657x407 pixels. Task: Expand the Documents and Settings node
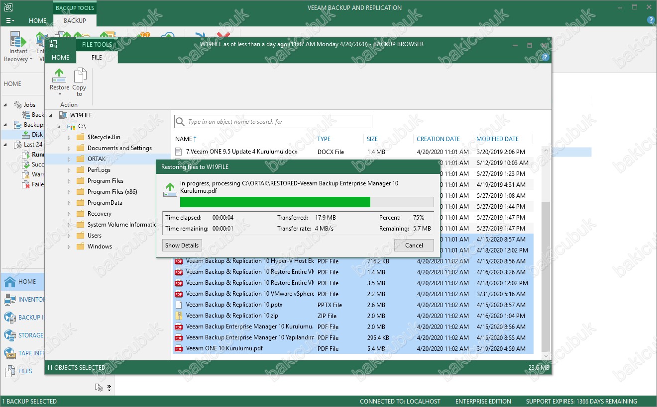pyautogui.click(x=69, y=148)
